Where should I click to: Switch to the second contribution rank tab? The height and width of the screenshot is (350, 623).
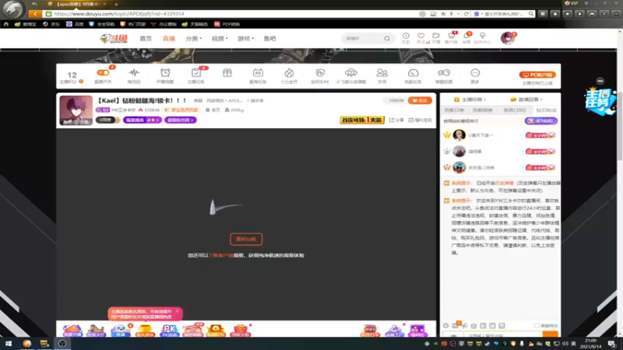click(482, 110)
